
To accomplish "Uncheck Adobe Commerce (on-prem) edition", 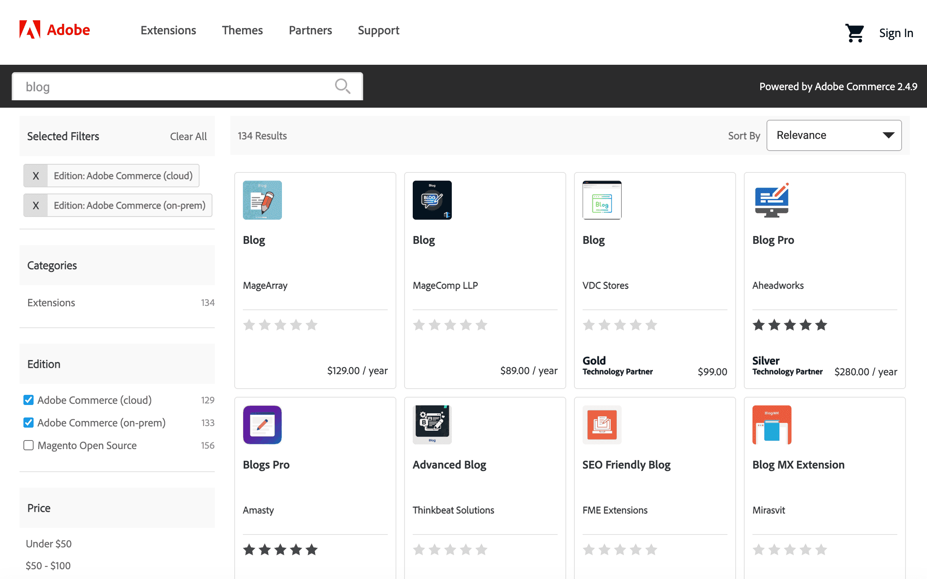I will click(x=29, y=423).
